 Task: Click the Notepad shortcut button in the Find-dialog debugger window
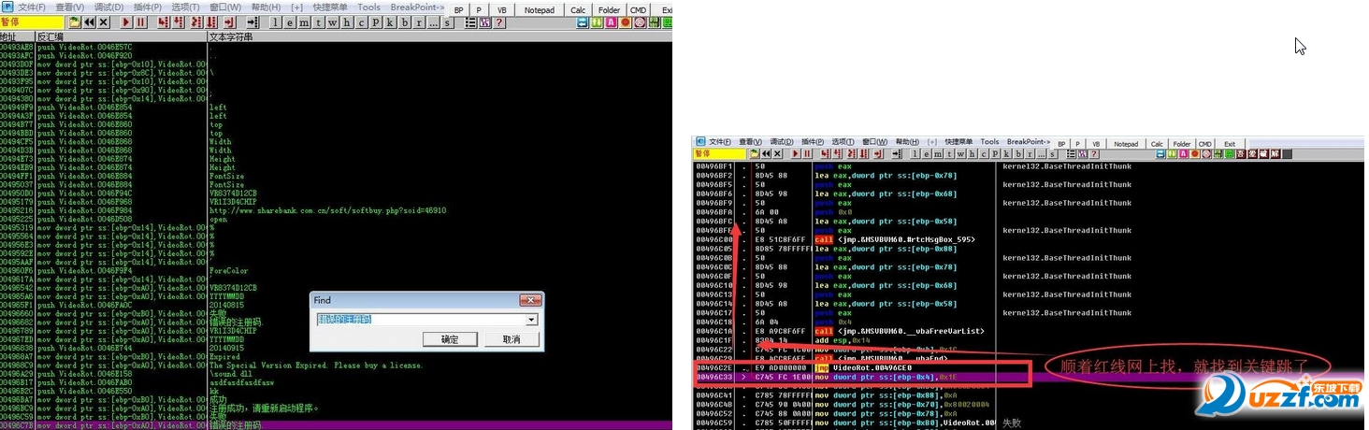(x=539, y=10)
